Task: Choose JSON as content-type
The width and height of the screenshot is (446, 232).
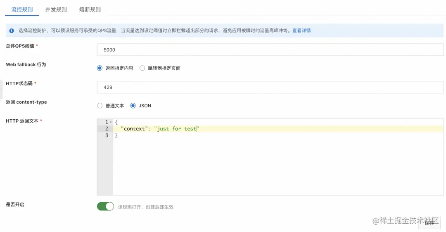Action: (133, 106)
